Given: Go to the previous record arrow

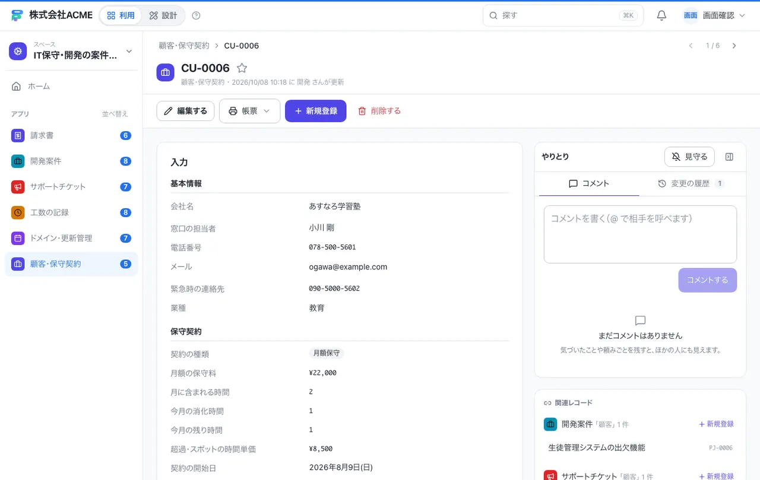Looking at the screenshot, I should click(691, 46).
